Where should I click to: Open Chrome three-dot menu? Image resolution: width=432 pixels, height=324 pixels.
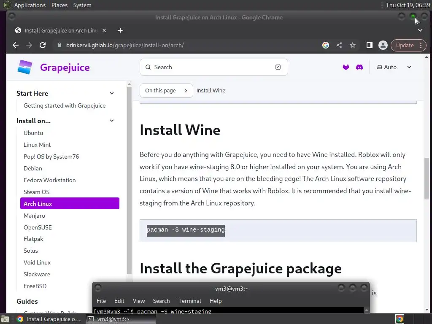[x=421, y=45]
